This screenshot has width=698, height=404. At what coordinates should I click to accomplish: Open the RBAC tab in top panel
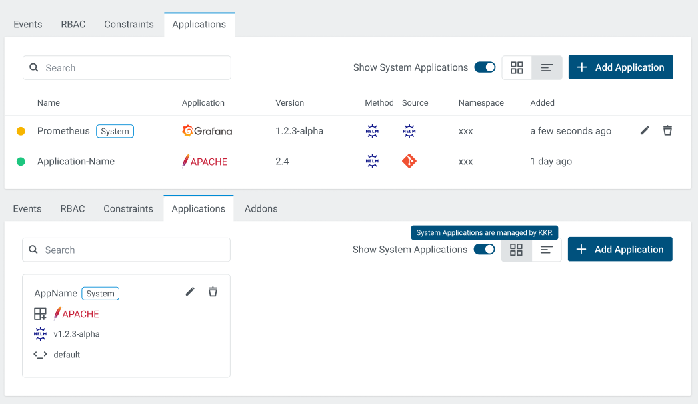coord(73,24)
